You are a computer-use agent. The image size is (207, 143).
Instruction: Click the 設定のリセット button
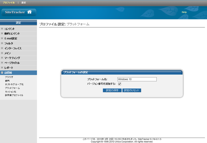tap(132, 90)
